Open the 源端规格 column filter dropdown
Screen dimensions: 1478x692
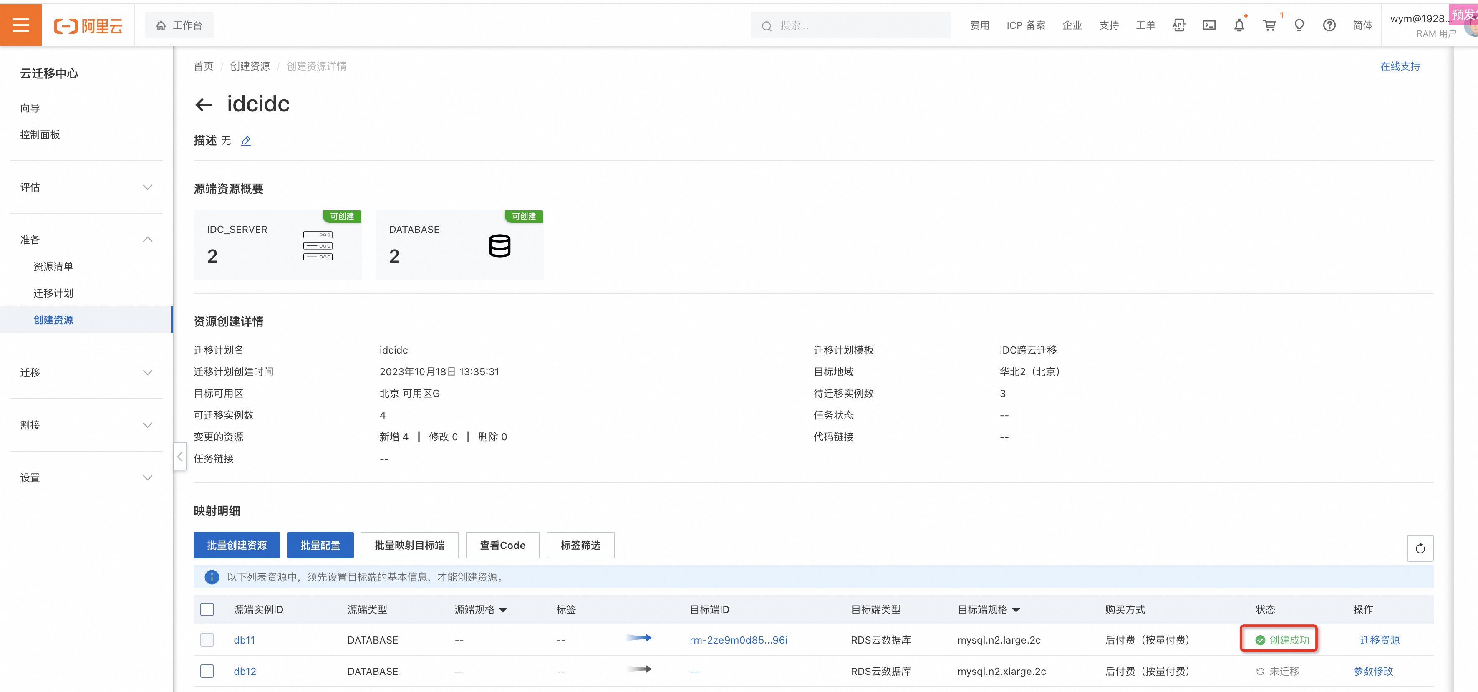coord(503,610)
